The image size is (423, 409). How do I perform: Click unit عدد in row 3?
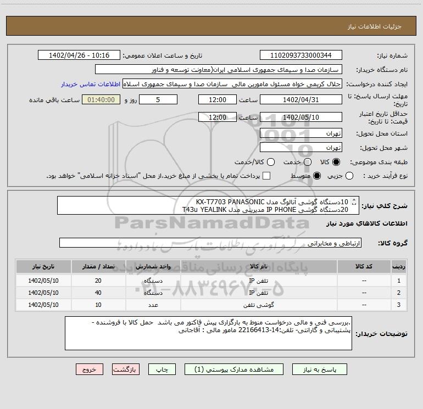click(x=153, y=305)
